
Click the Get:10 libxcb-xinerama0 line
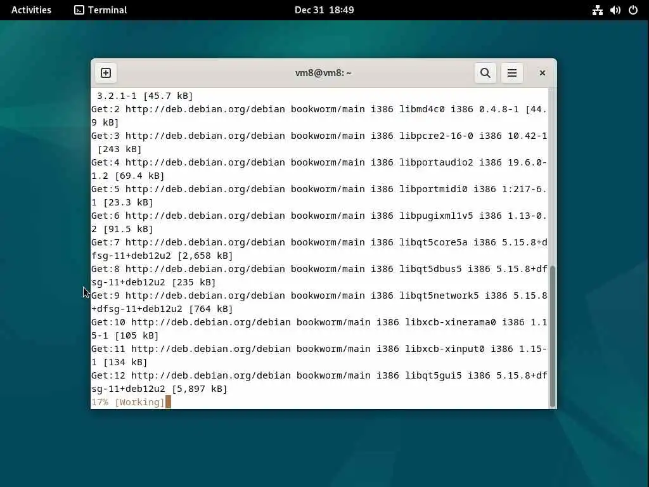[x=319, y=322]
